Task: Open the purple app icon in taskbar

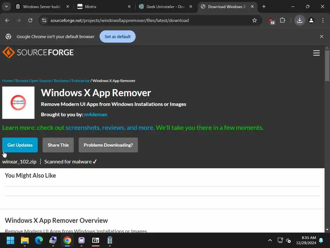Action: [82, 240]
